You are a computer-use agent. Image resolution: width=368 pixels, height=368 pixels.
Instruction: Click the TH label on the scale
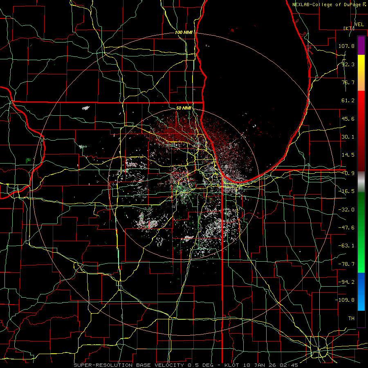(x=351, y=319)
